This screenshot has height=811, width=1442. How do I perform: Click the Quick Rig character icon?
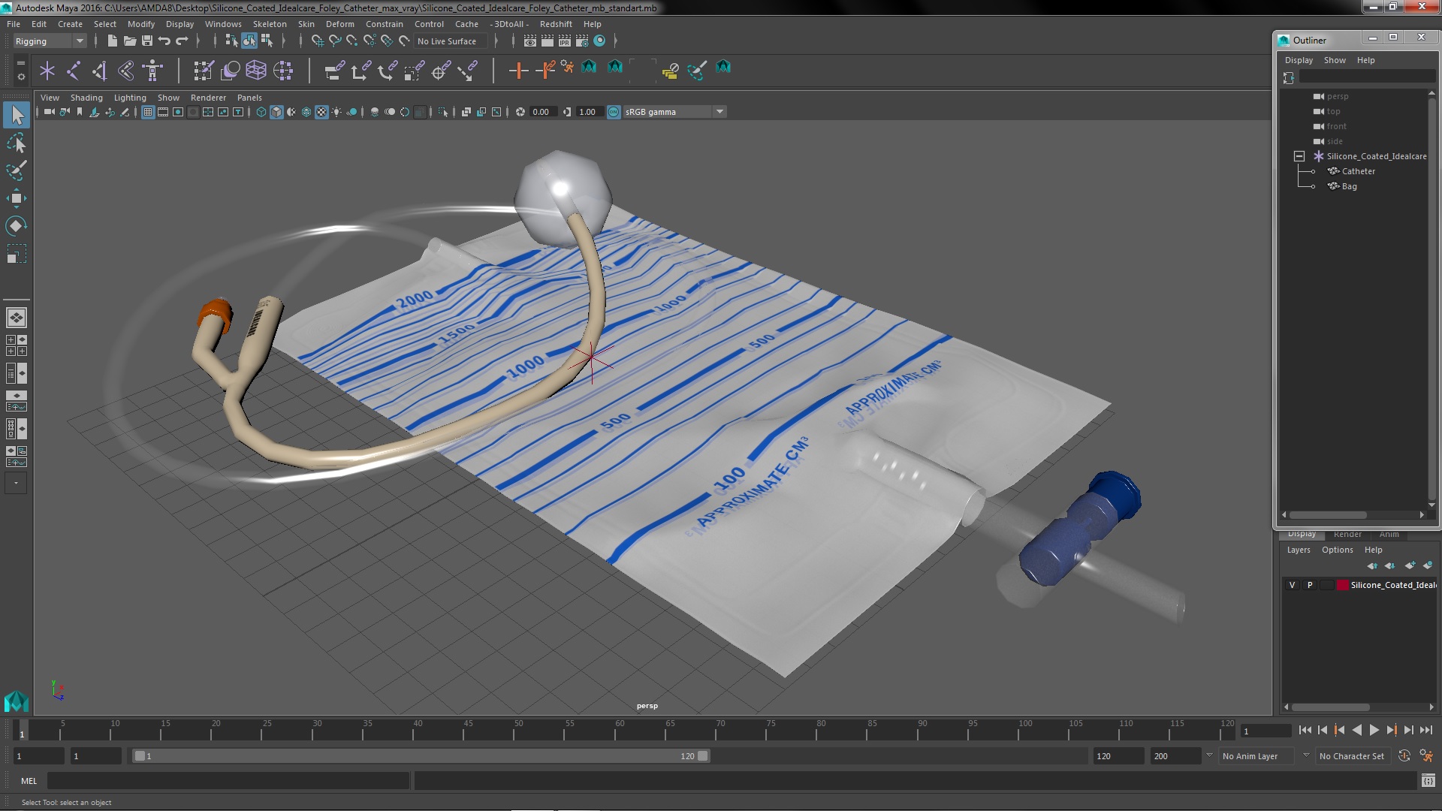(x=152, y=71)
